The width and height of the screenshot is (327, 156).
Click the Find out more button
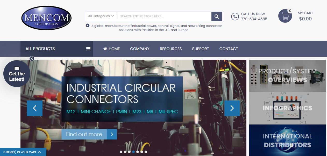pos(89,134)
